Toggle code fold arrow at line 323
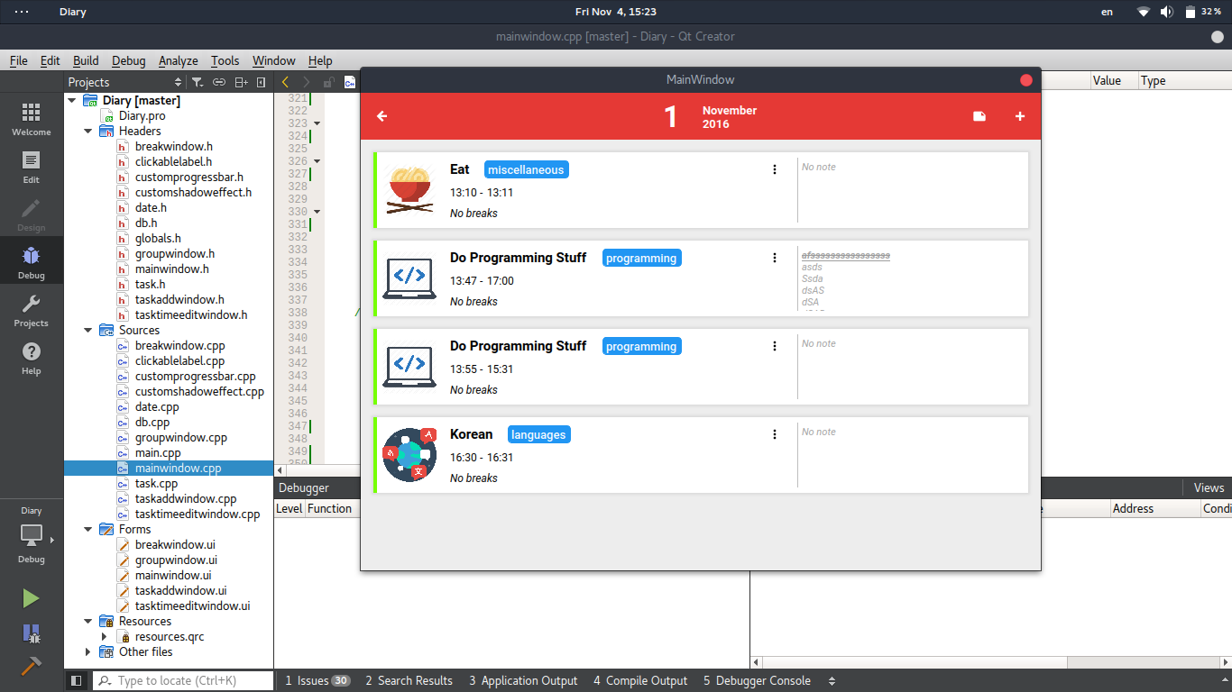1232x692 pixels. coord(317,123)
